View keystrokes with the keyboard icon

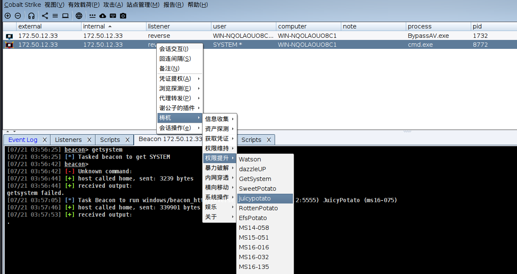click(x=113, y=16)
